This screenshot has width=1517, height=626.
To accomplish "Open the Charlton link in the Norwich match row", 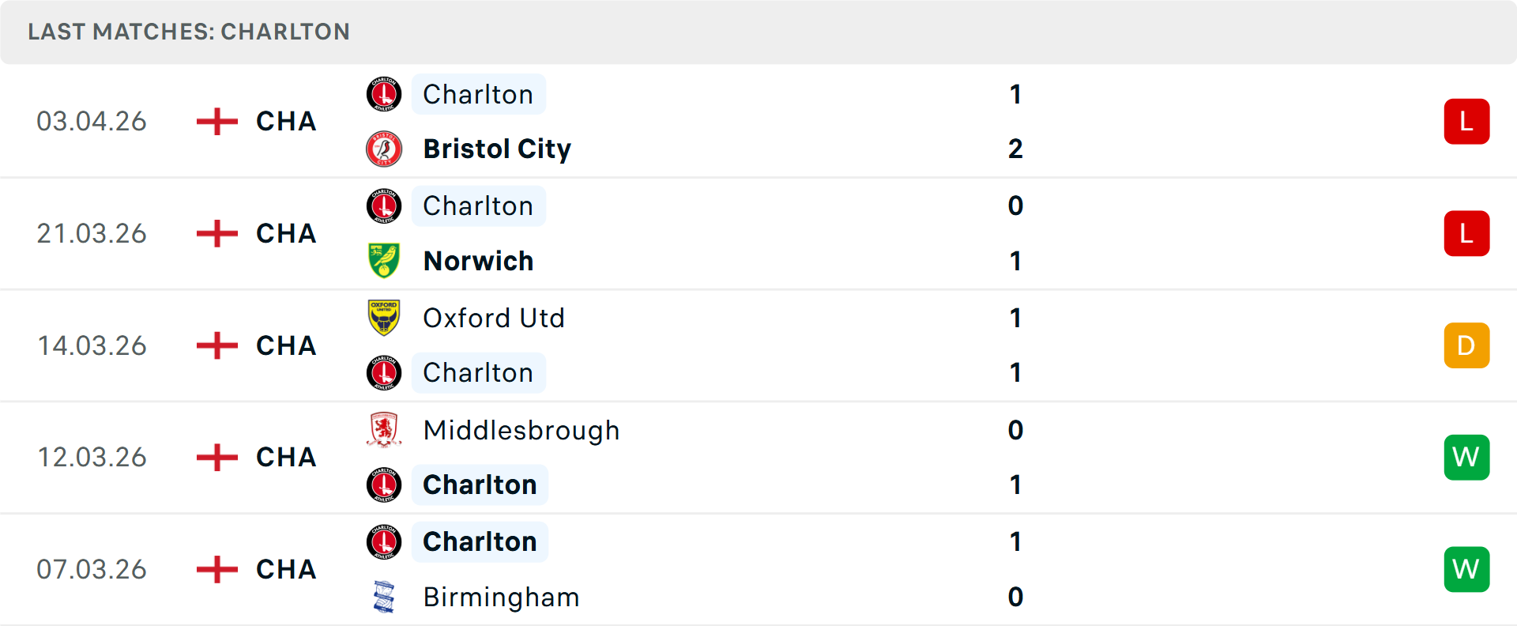I will pos(479,206).
